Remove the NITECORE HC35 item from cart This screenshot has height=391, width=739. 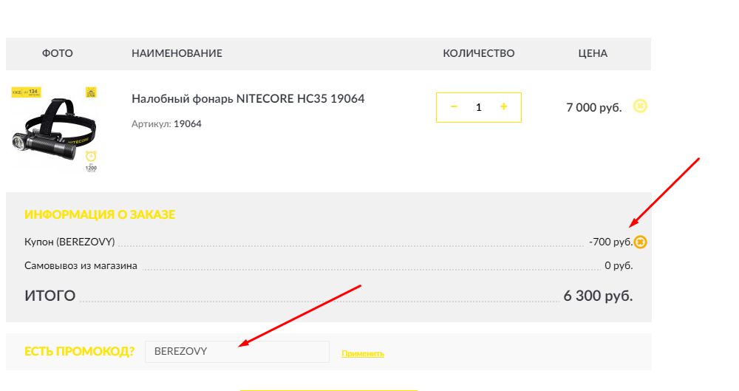(x=639, y=106)
